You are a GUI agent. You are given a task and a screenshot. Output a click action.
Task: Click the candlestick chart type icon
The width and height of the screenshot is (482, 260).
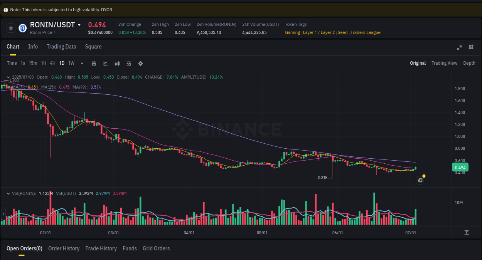pyautogui.click(x=117, y=63)
